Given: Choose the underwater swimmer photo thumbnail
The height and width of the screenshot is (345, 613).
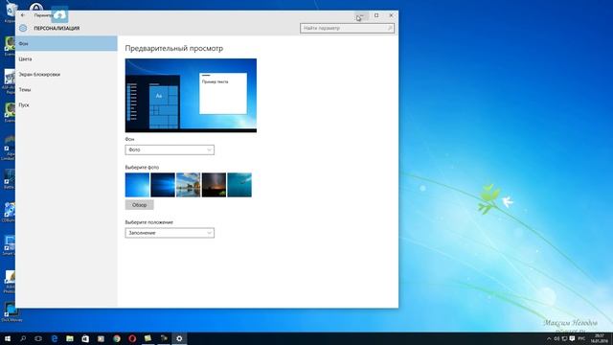Looking at the screenshot, I should 239,185.
